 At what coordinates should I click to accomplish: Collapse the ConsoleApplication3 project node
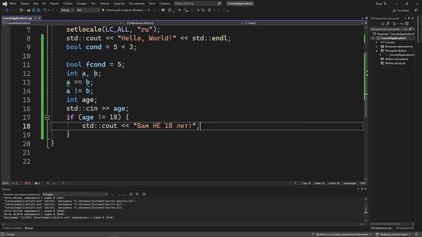373,38
